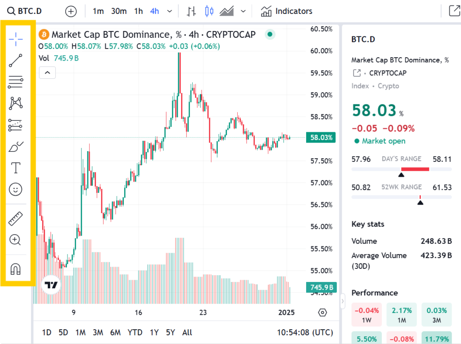The width and height of the screenshot is (461, 344).
Task: Open the emoji icons tool
Action: 16,189
